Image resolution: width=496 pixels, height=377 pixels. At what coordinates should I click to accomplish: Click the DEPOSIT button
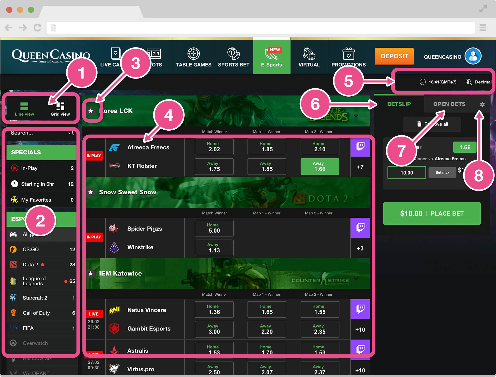coord(394,56)
